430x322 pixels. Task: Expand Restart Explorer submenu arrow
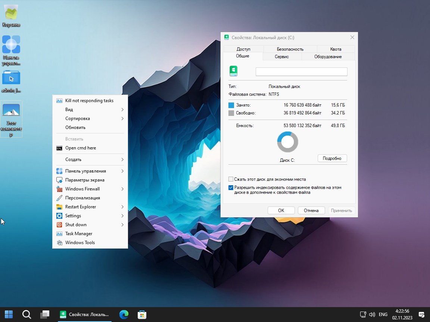point(122,207)
